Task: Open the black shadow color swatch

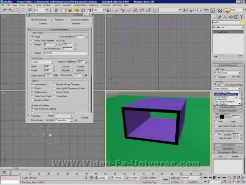Action: click(x=222, y=117)
